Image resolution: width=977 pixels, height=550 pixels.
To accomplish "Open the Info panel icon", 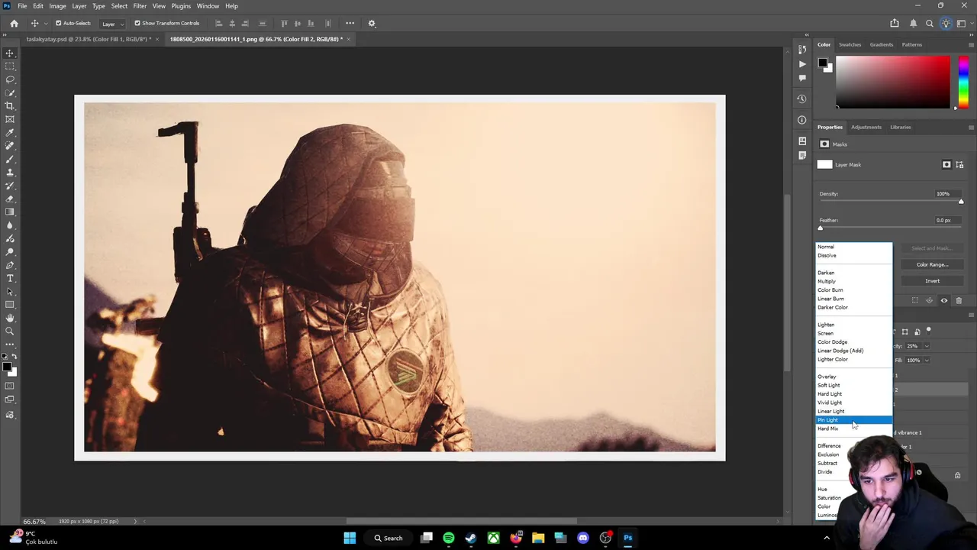I will coord(801,120).
